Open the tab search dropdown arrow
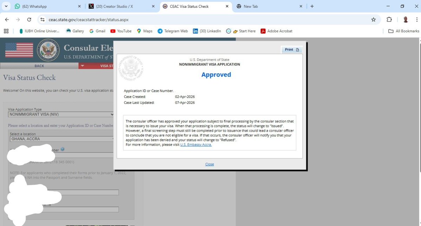This screenshot has height=226, width=421. (6, 6)
